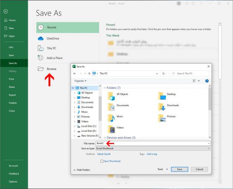Click the Pictures folder icon in file list

162,119
